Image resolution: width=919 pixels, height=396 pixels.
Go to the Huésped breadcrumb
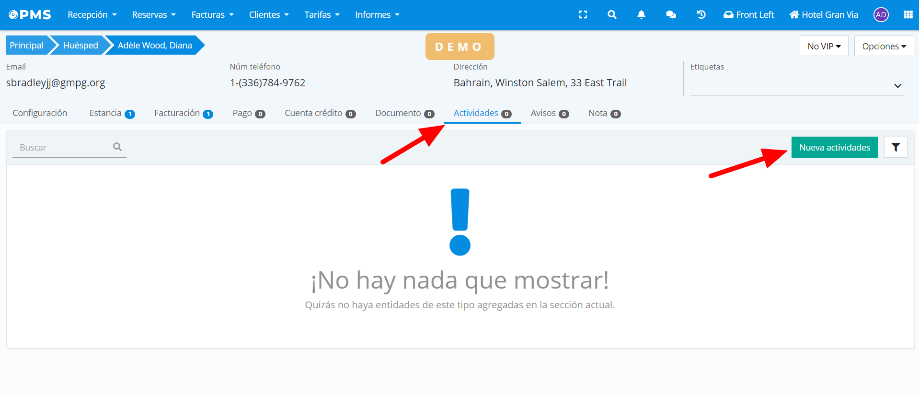coord(80,45)
